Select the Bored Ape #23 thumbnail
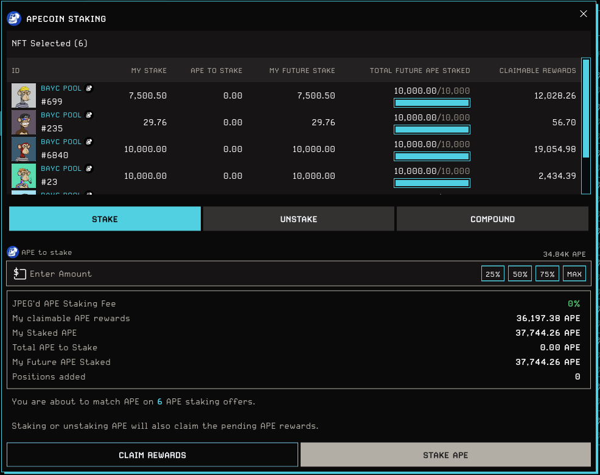 [24, 176]
